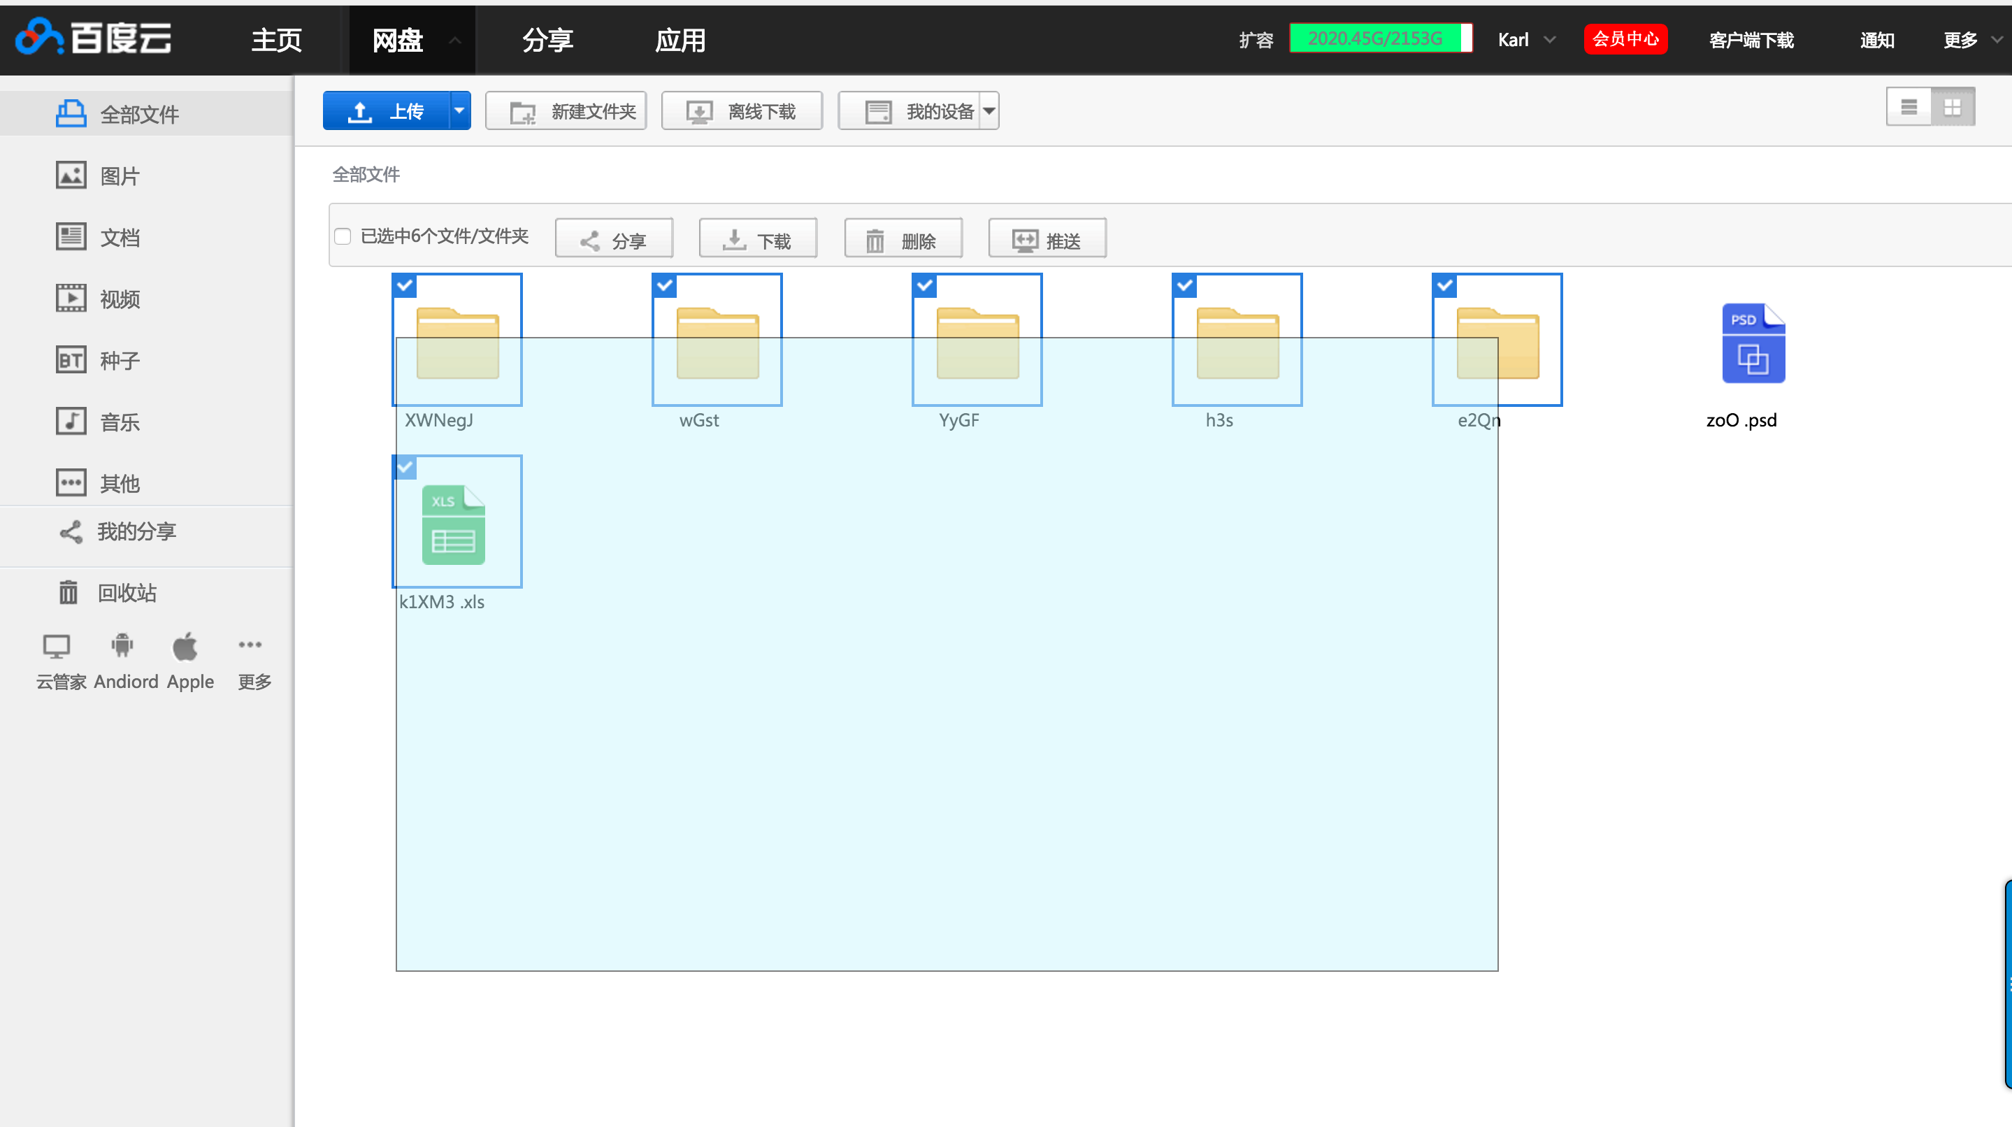Click the red 会员中心 button
The height and width of the screenshot is (1127, 2012).
point(1625,39)
